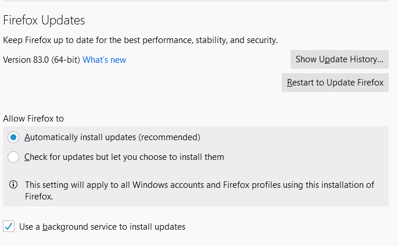Click the notice about Windows accounts and profiles
Viewport: 398px width, 246px height.
tap(199, 190)
